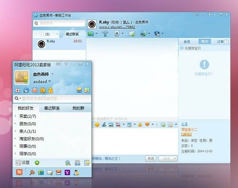Click the Yahoo purple icon in app bar
This screenshot has width=238, height=188.
[x=67, y=173]
